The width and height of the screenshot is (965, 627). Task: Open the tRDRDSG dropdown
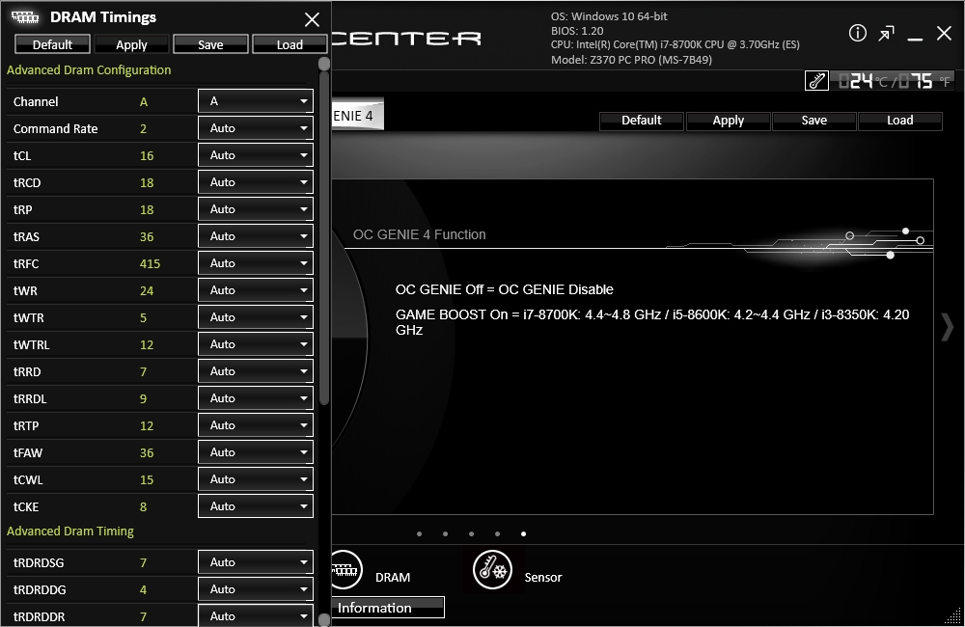tap(256, 562)
